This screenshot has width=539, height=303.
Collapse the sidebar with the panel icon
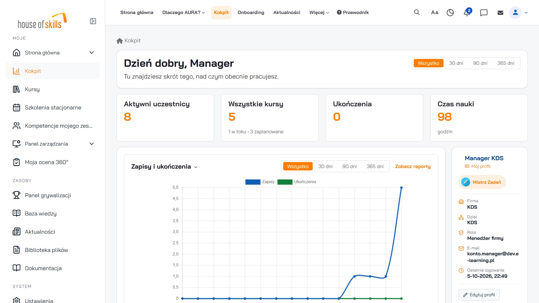(93, 21)
